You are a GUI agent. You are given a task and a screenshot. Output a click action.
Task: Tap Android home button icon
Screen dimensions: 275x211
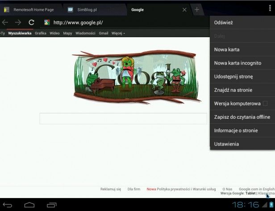click(x=29, y=205)
